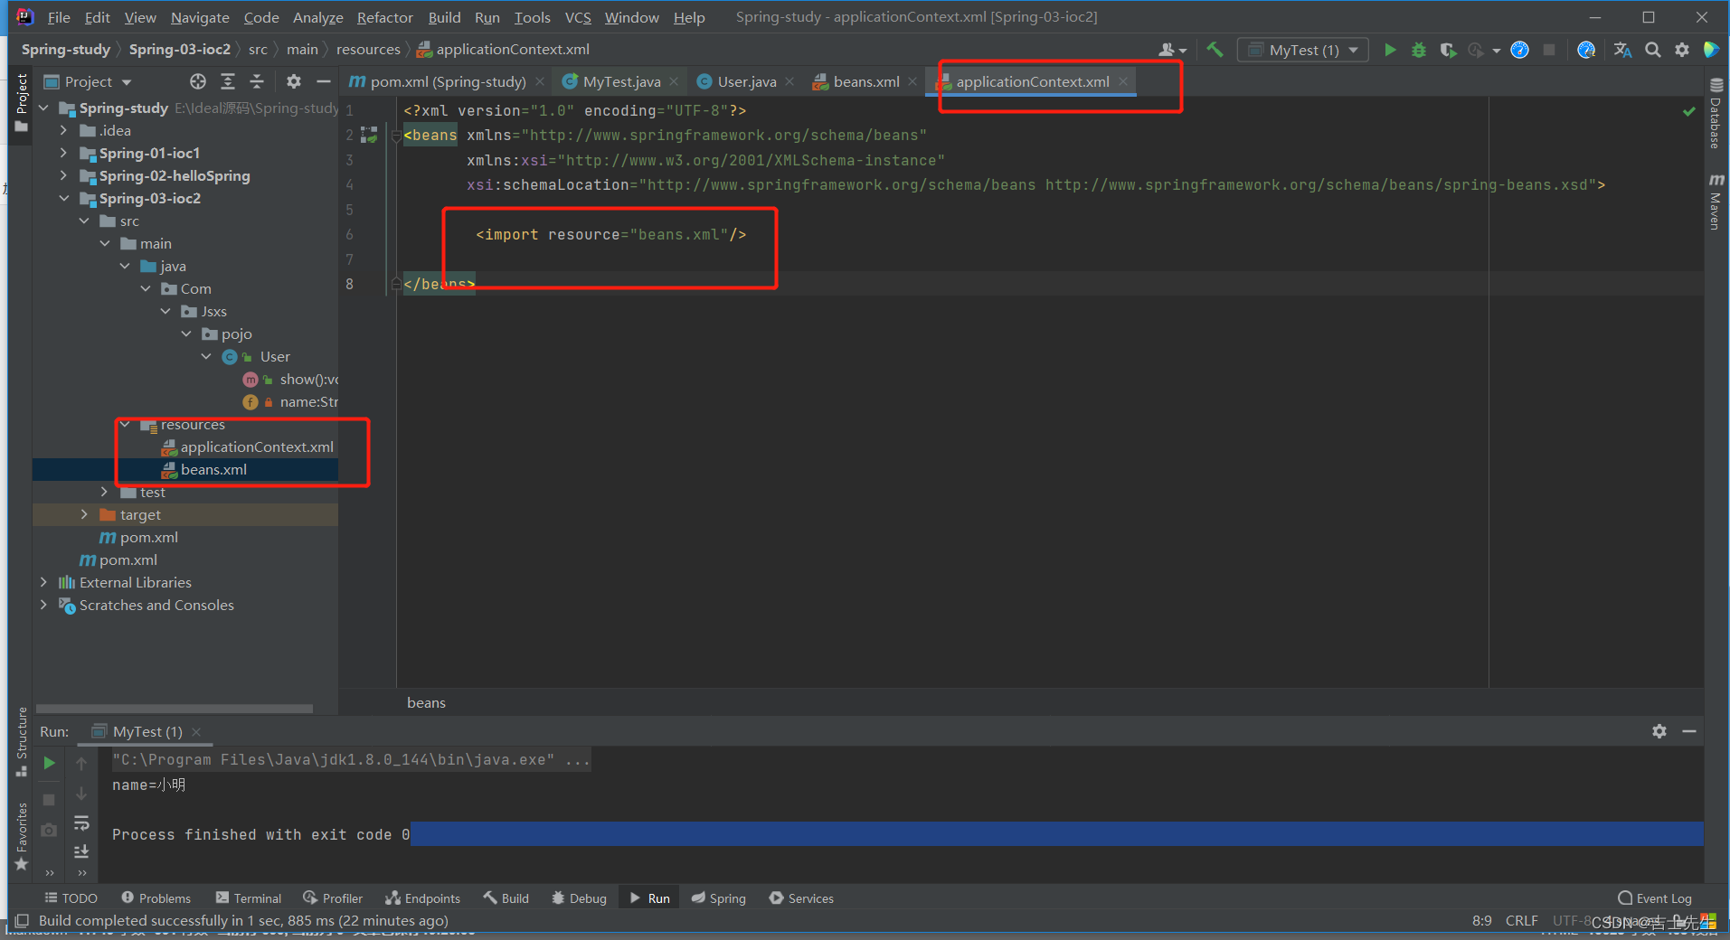Stop the process using the top toolbar square icon
This screenshot has width=1730, height=940.
(1549, 50)
